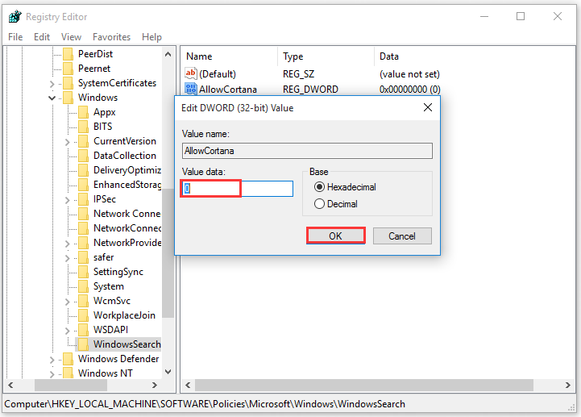Collapse the Windows key

(x=52, y=98)
